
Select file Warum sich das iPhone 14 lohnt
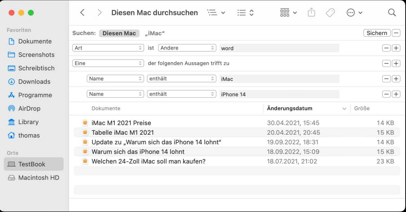[x=138, y=152]
